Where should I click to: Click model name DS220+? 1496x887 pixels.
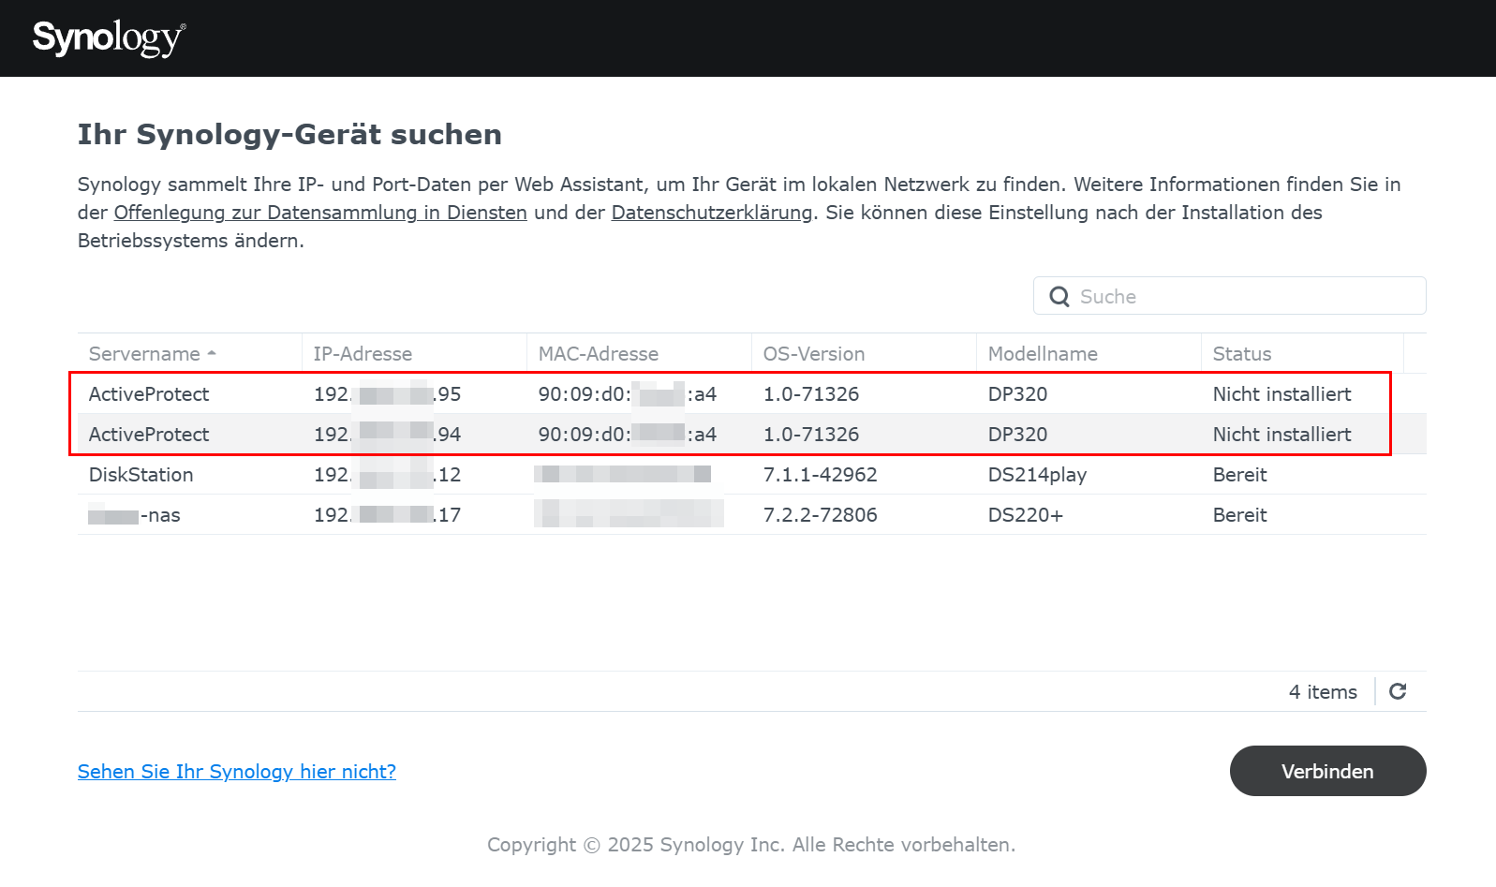tap(1026, 515)
